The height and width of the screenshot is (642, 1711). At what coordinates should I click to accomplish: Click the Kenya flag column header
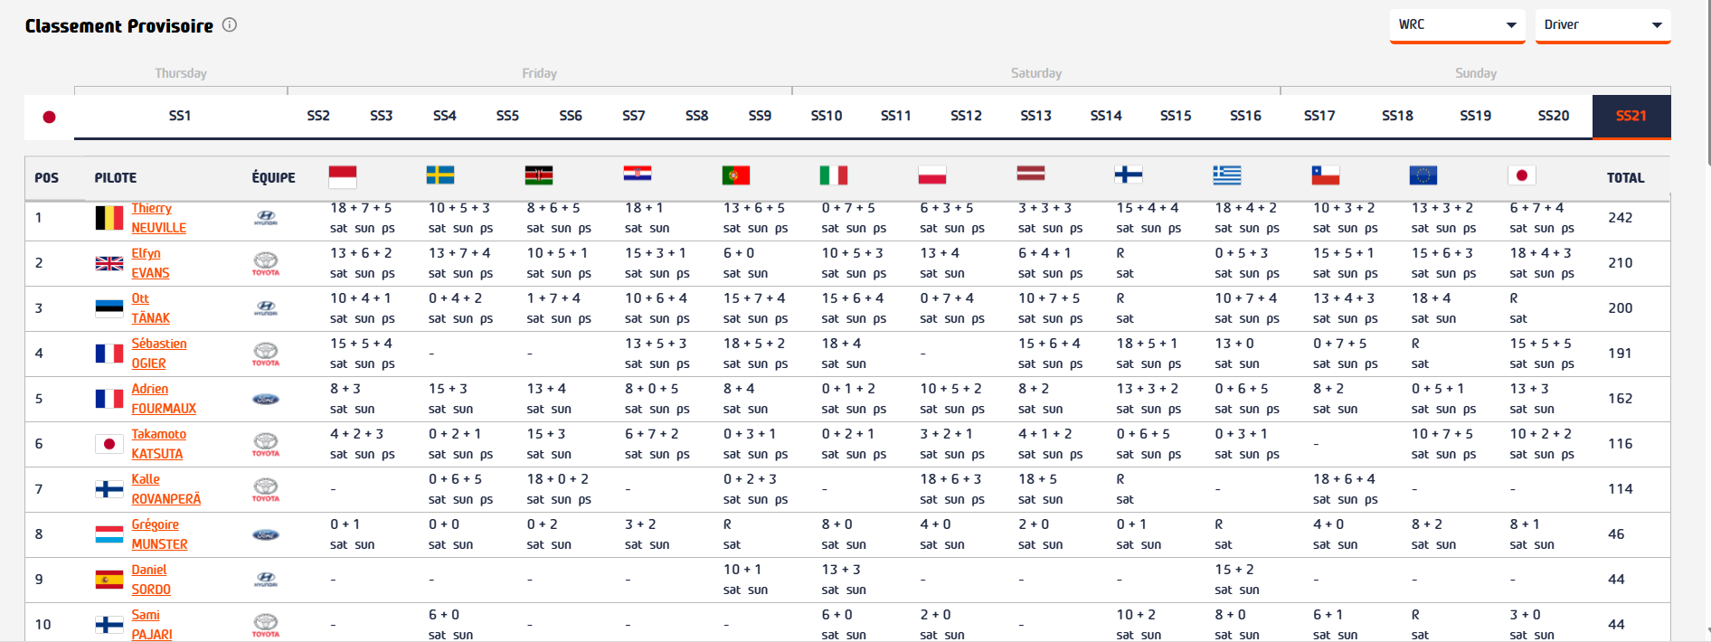(539, 175)
